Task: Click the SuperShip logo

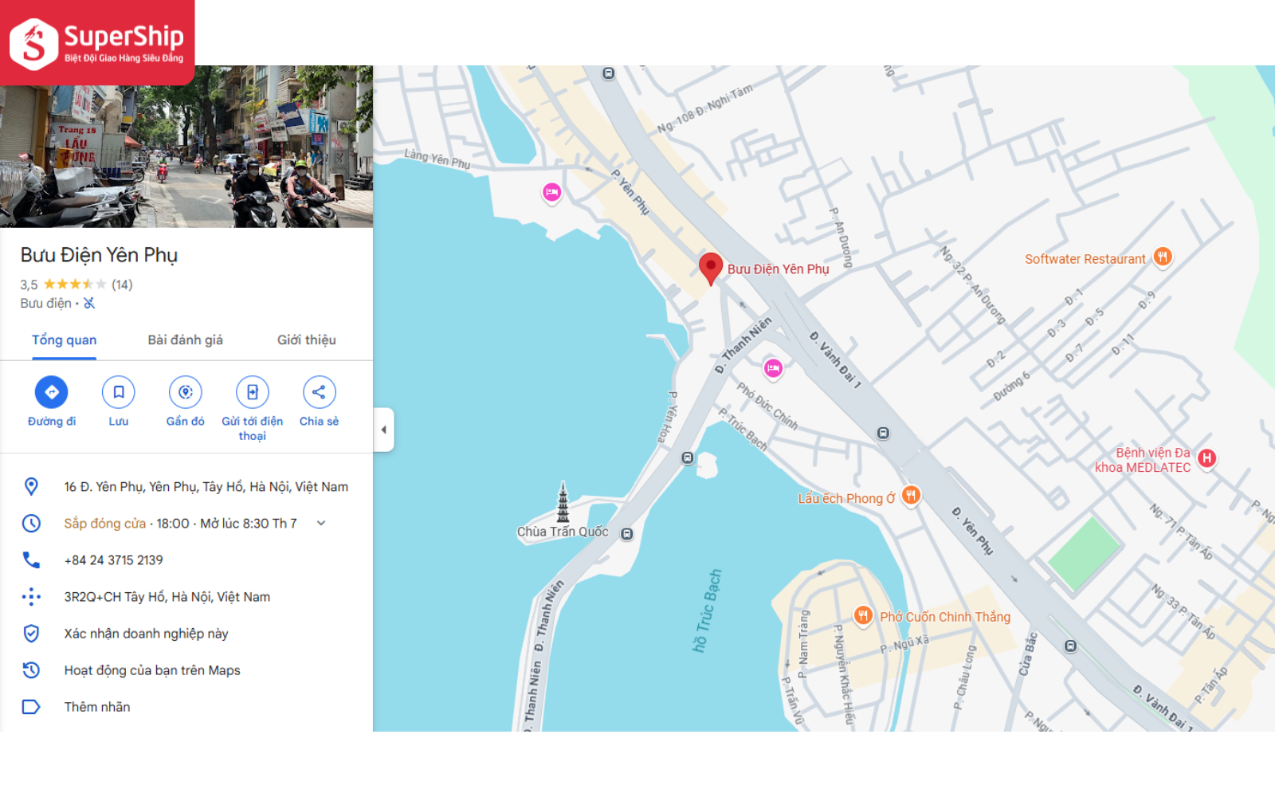Action: click(x=97, y=42)
